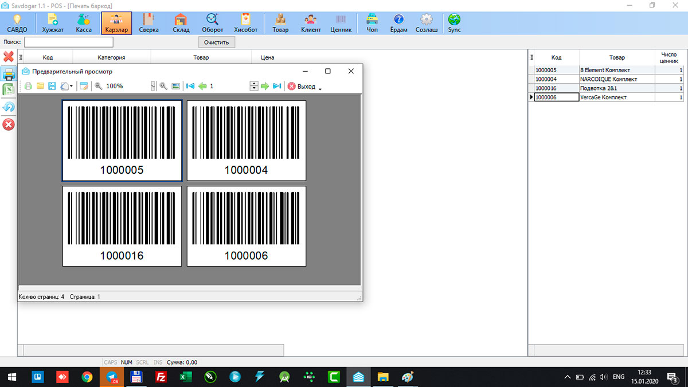Open the 100% zoom level dropdown
Image resolution: width=688 pixels, height=387 pixels.
153,86
